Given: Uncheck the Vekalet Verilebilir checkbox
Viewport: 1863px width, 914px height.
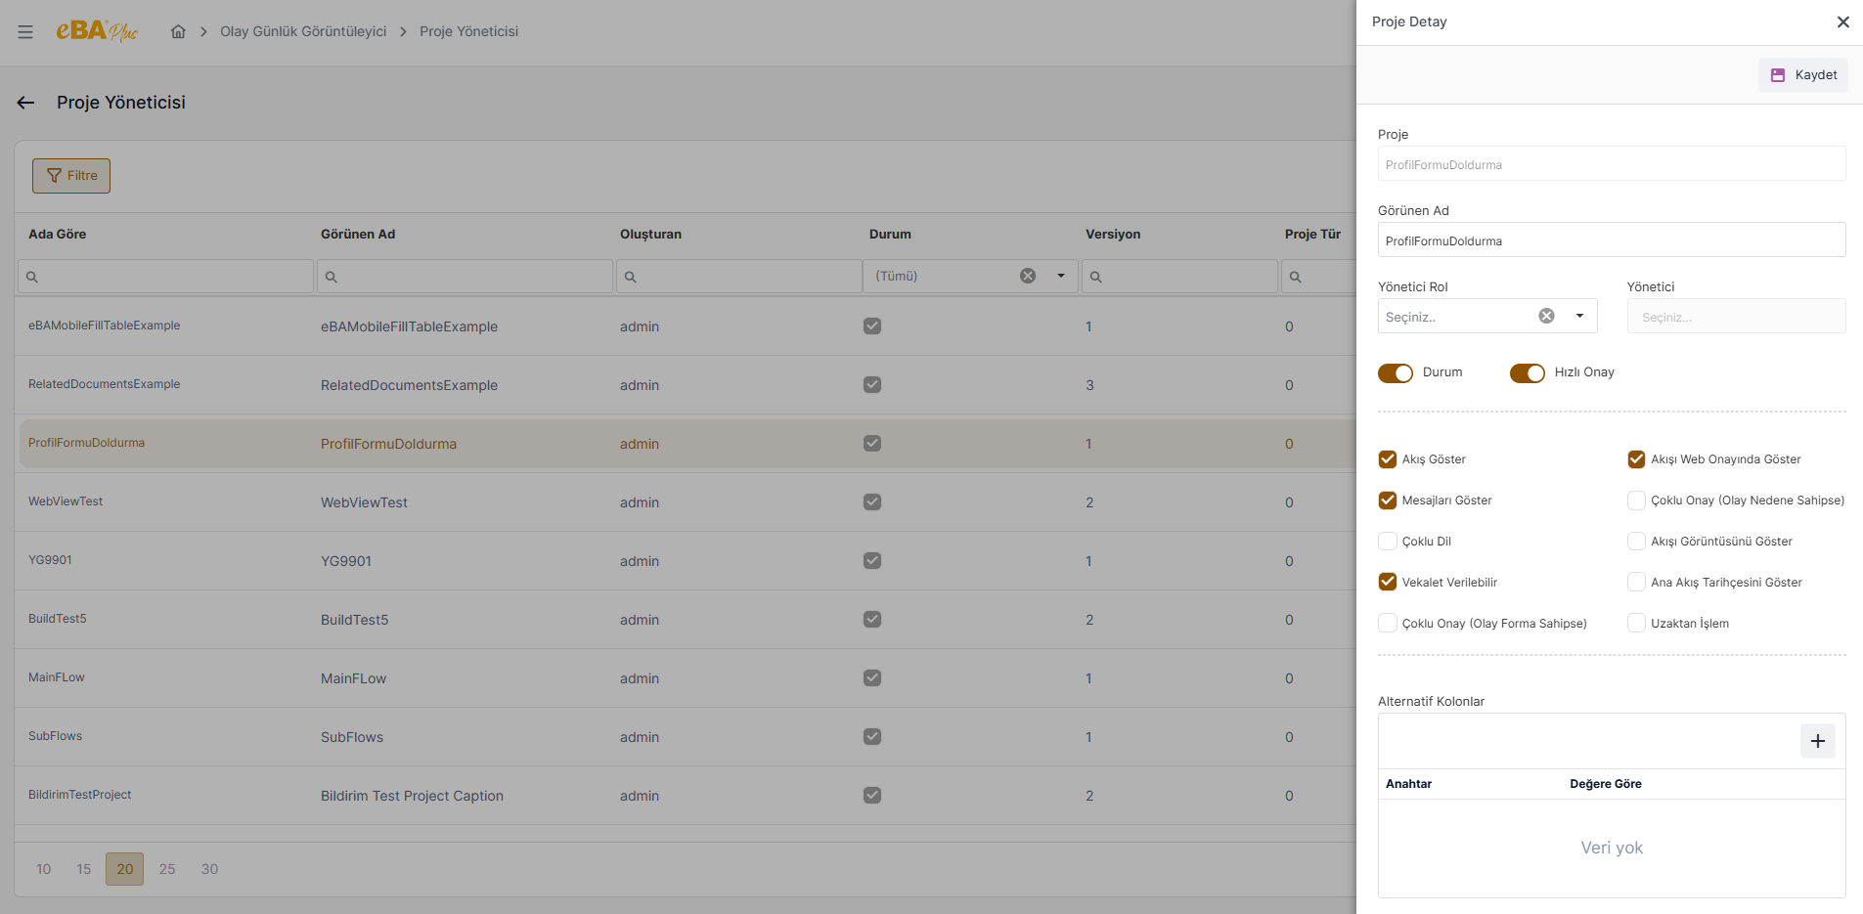Looking at the screenshot, I should (1388, 583).
